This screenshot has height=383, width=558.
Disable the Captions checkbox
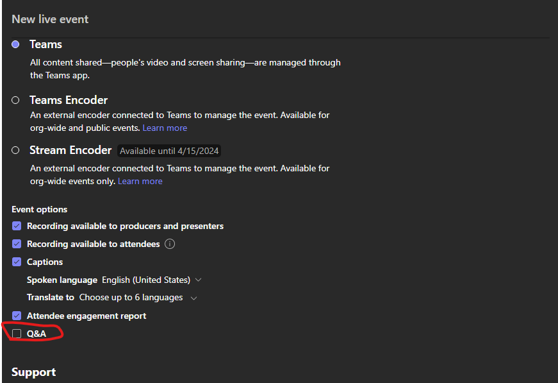[17, 262]
